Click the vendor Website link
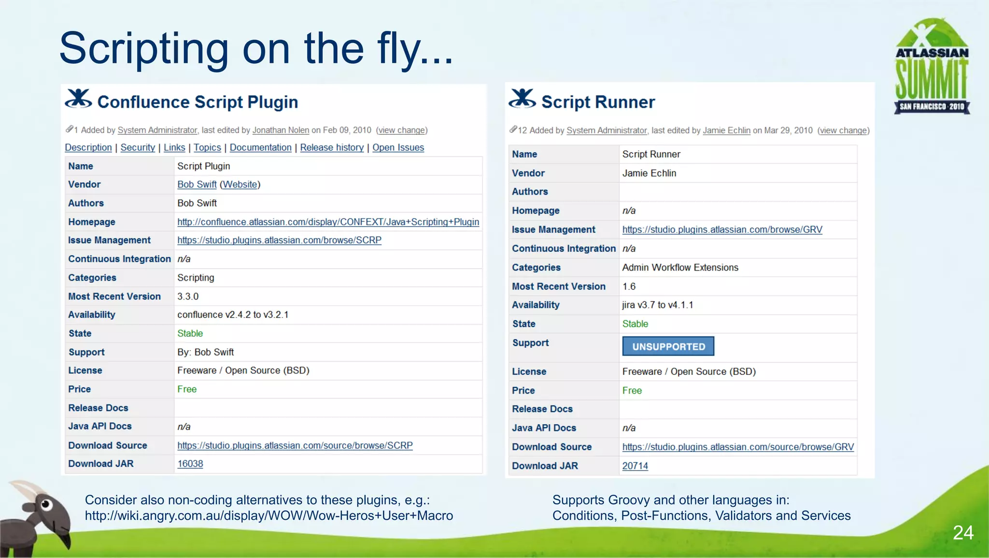Screen dimensions: 989x558 pyautogui.click(x=240, y=185)
